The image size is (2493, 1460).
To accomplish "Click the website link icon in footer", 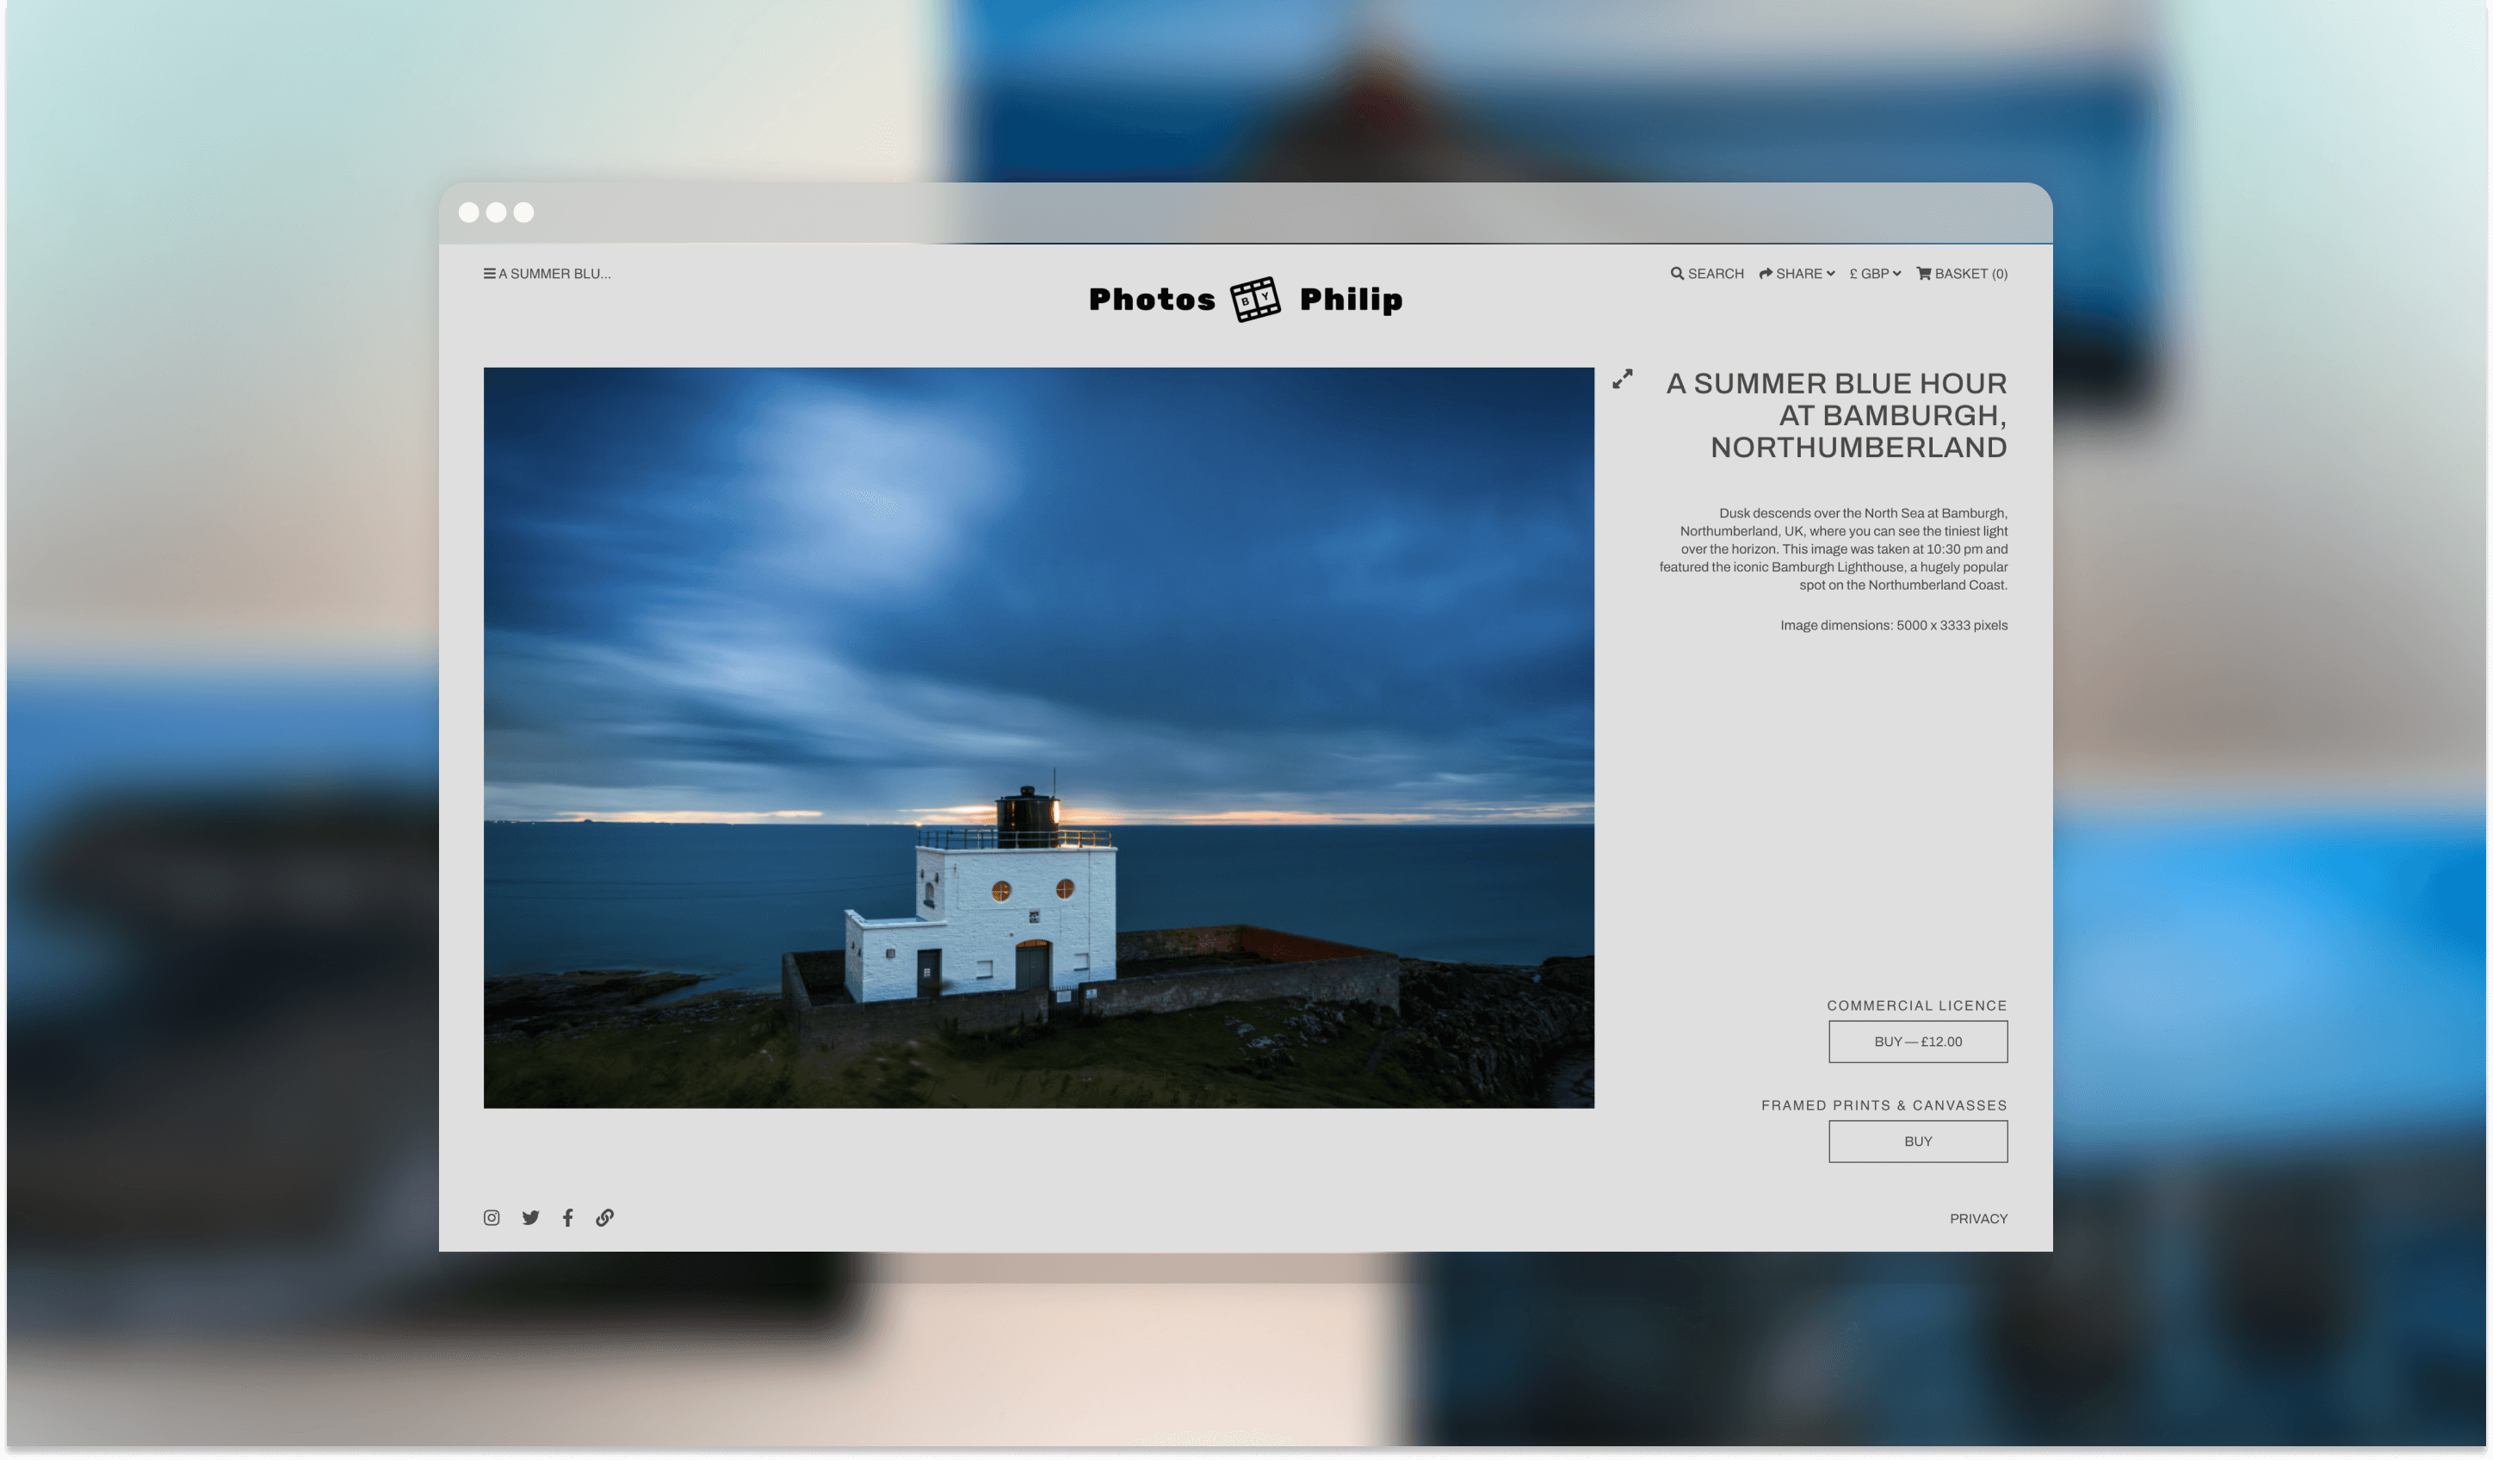I will tap(604, 1217).
